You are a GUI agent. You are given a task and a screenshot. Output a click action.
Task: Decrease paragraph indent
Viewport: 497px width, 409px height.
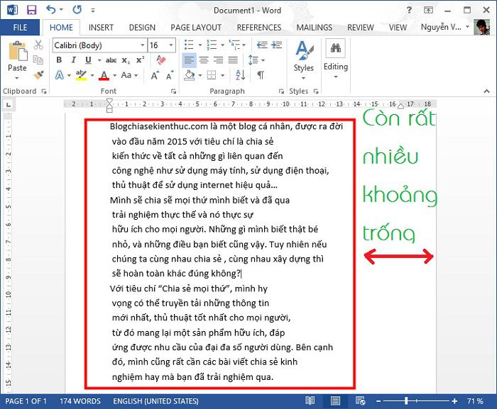coord(262,45)
